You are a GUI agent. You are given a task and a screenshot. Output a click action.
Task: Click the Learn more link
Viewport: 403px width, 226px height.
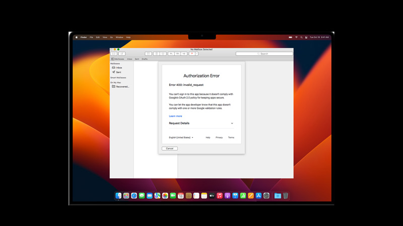pyautogui.click(x=175, y=116)
